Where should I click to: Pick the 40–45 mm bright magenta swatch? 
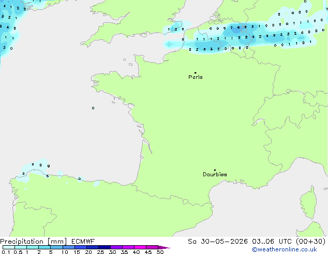[140, 247]
